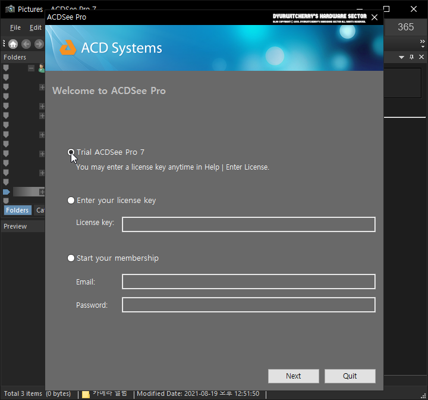
Task: Close the ACDSee main window
Action: click(414, 9)
